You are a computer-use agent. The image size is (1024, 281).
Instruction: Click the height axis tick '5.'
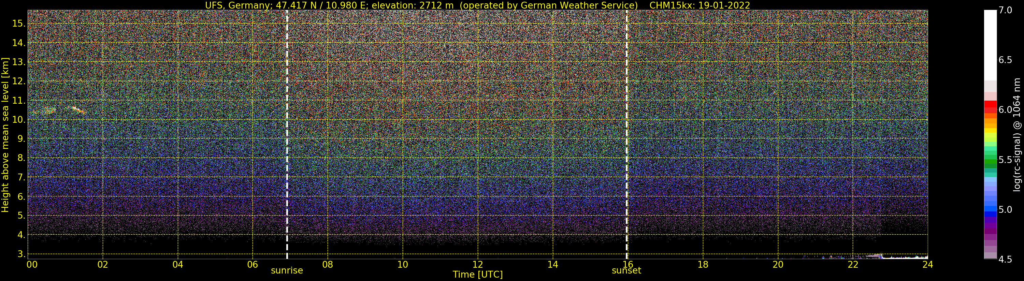click(x=21, y=216)
